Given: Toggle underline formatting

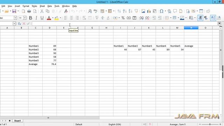Looking at the screenshot, I should point(42,18).
